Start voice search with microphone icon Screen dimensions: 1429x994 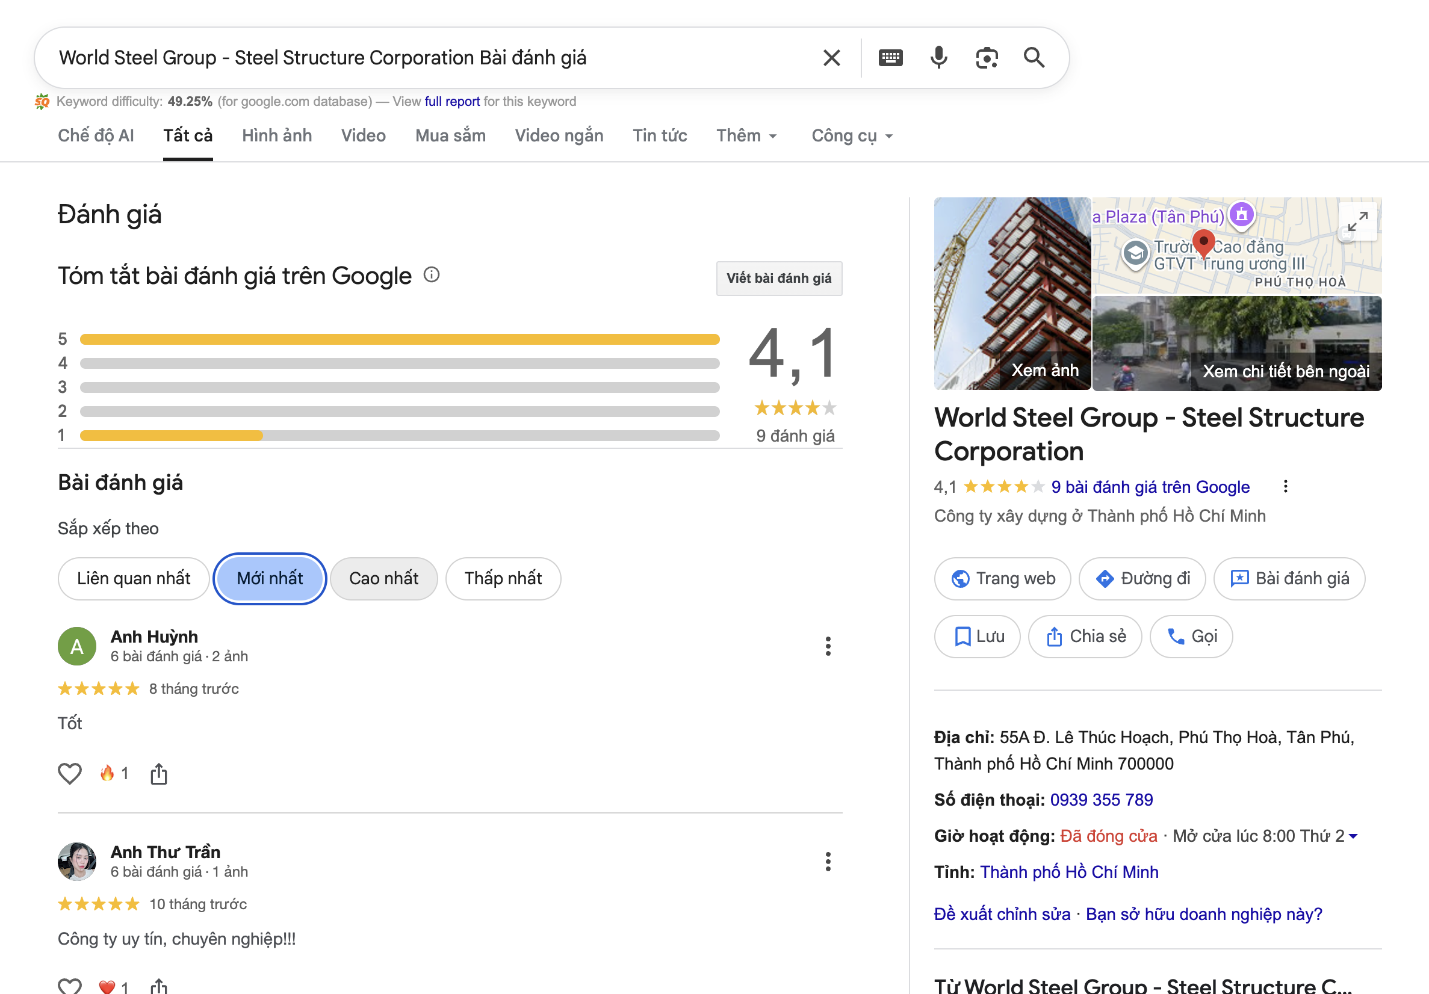[x=938, y=58]
